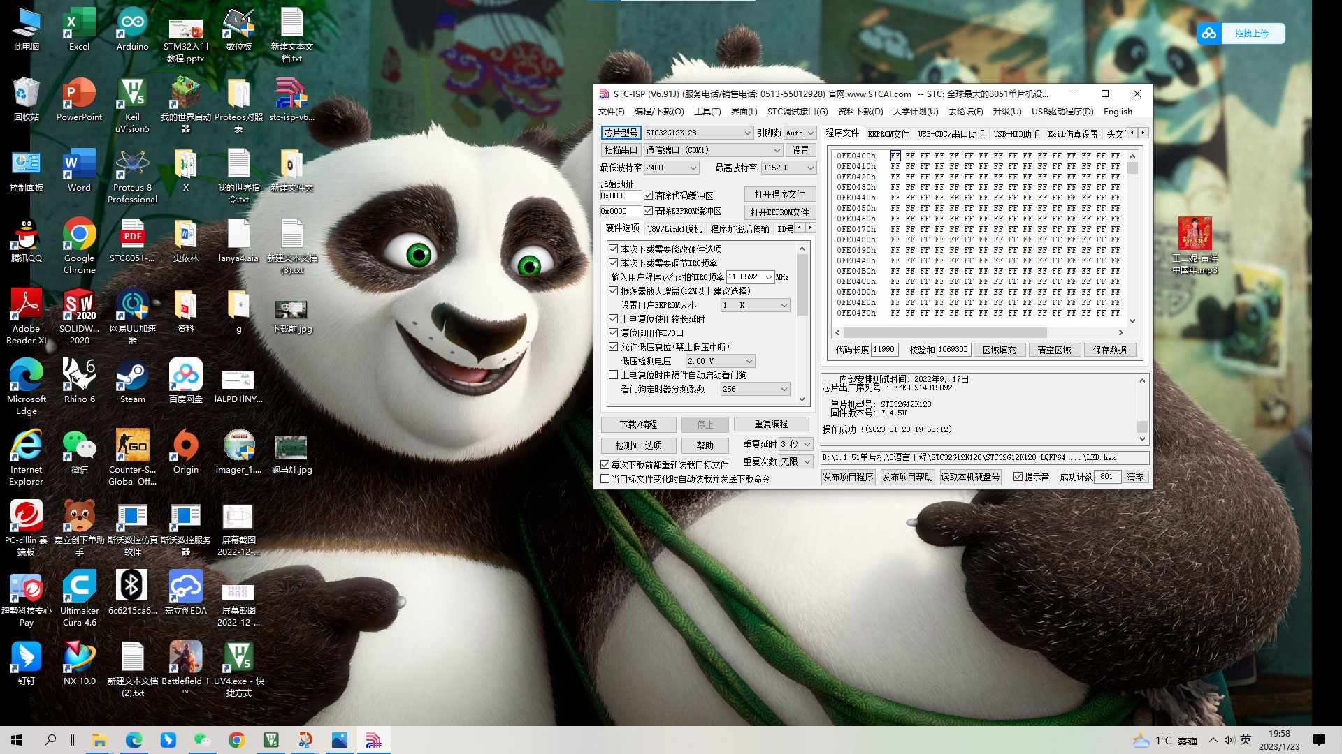The height and width of the screenshot is (754, 1342).
Task: Open chip model STC32G12K128 dropdown
Action: pyautogui.click(x=747, y=133)
